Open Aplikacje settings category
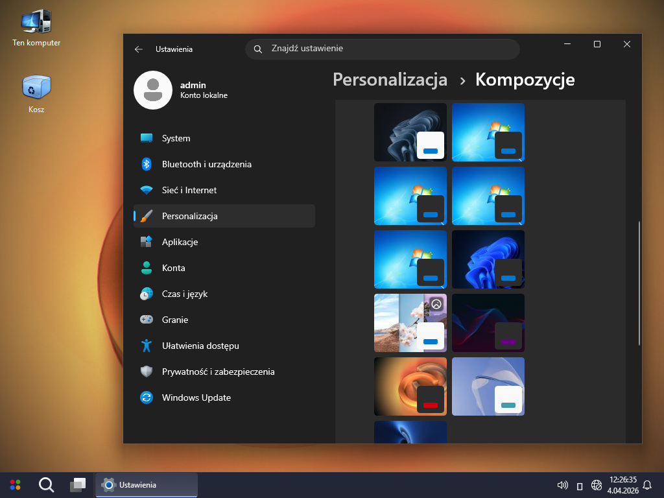Viewport: 664px width, 498px height. tap(180, 242)
